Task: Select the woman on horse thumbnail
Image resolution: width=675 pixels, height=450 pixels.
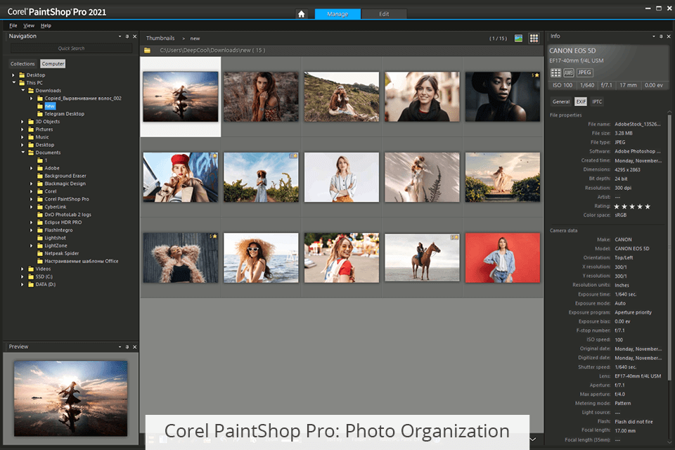Action: click(422, 257)
